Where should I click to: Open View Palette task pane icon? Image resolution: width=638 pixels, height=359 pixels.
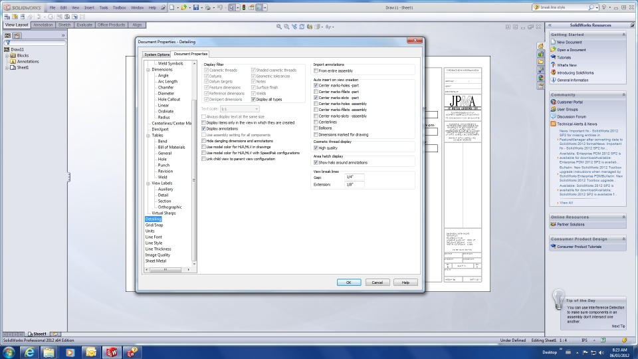point(540,70)
